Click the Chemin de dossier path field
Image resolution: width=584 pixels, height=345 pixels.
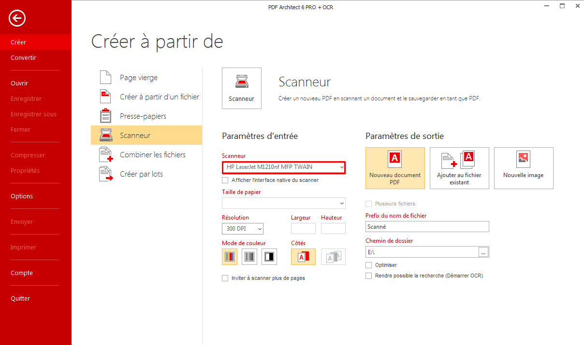(422, 252)
